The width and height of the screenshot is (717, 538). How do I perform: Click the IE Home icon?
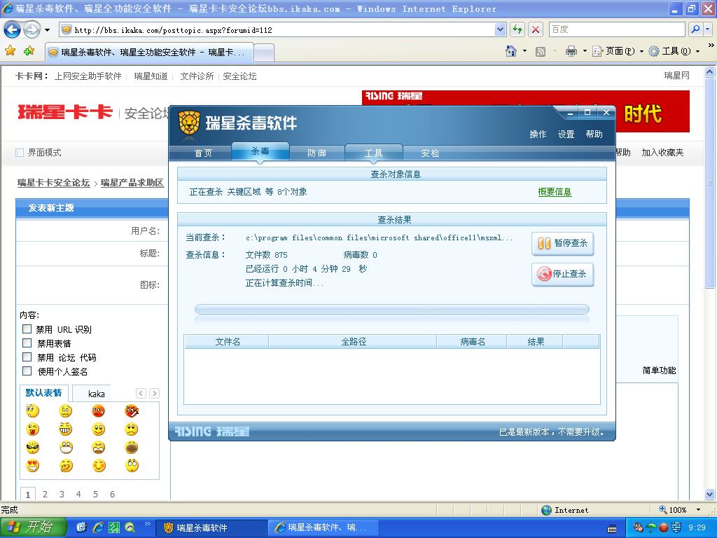[x=511, y=51]
